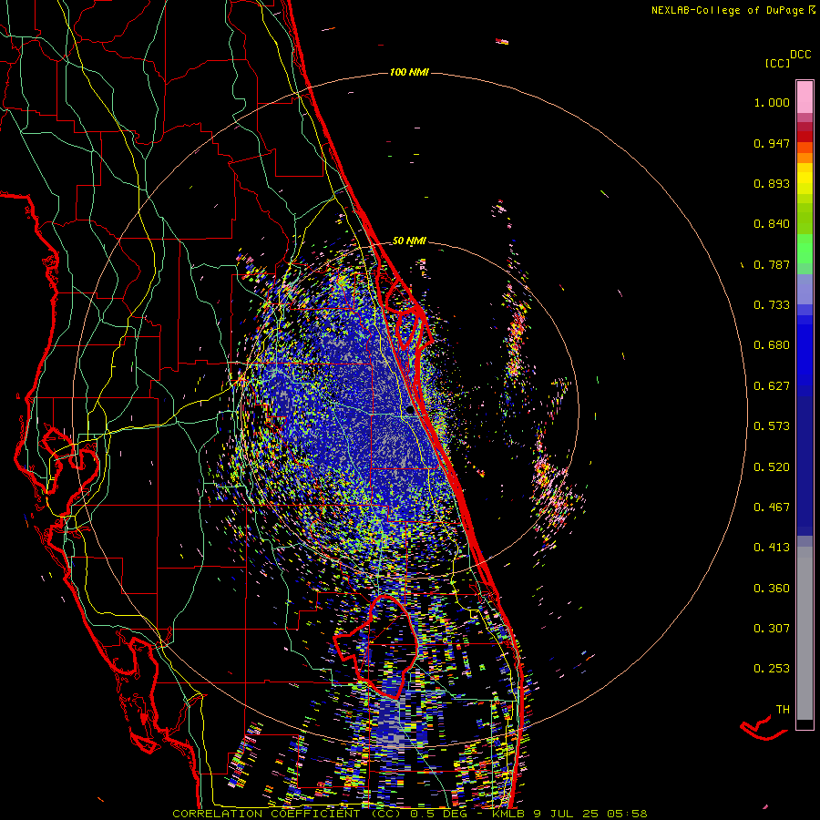Click the pink 1.000 color band in legend
820x820 pixels.
805,97
